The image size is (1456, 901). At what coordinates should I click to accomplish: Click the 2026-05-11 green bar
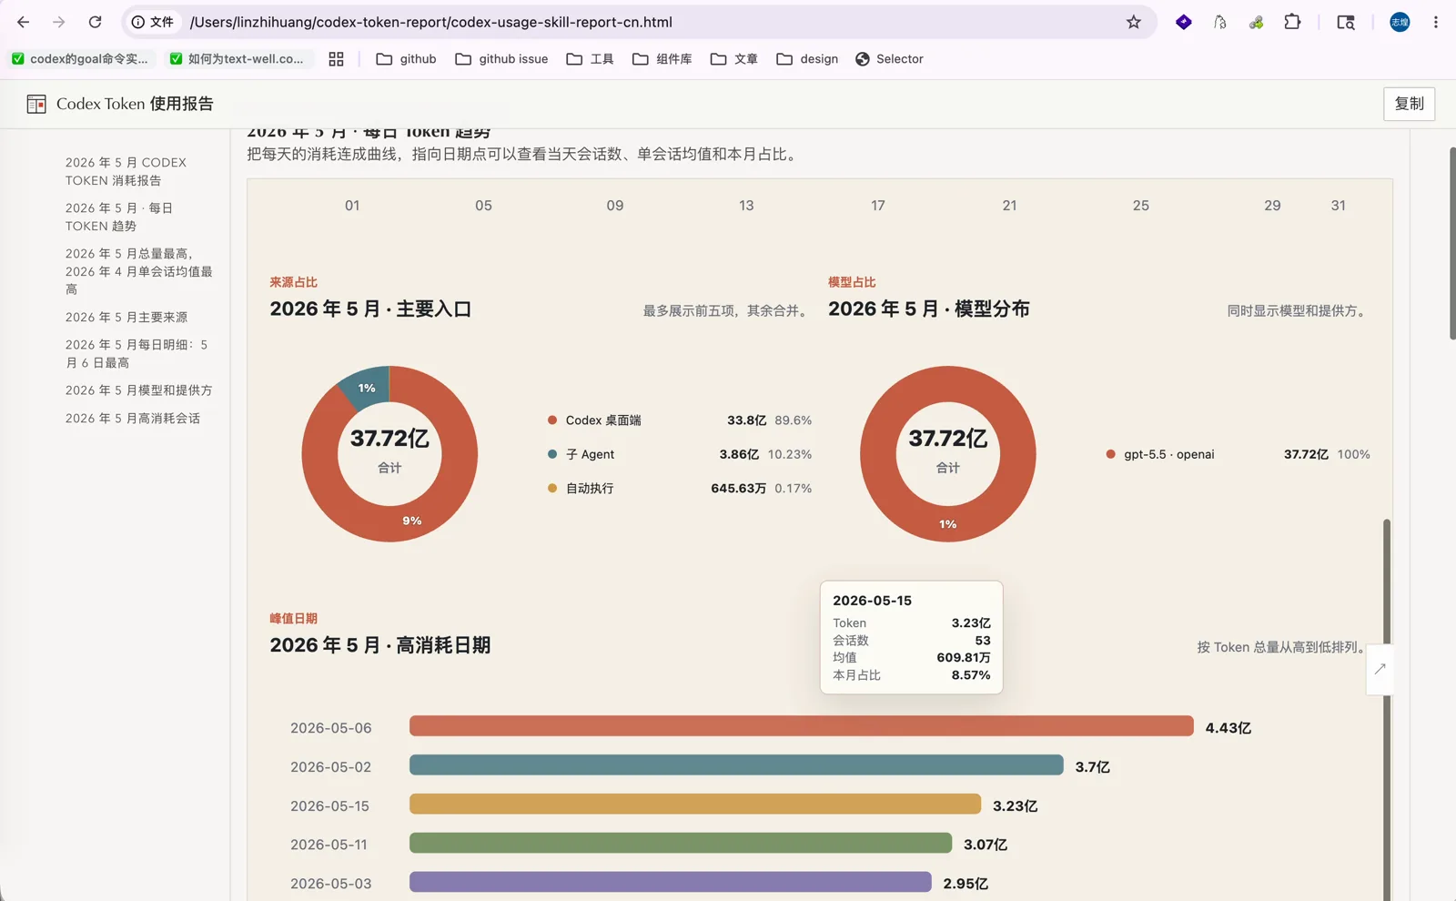coord(681,843)
